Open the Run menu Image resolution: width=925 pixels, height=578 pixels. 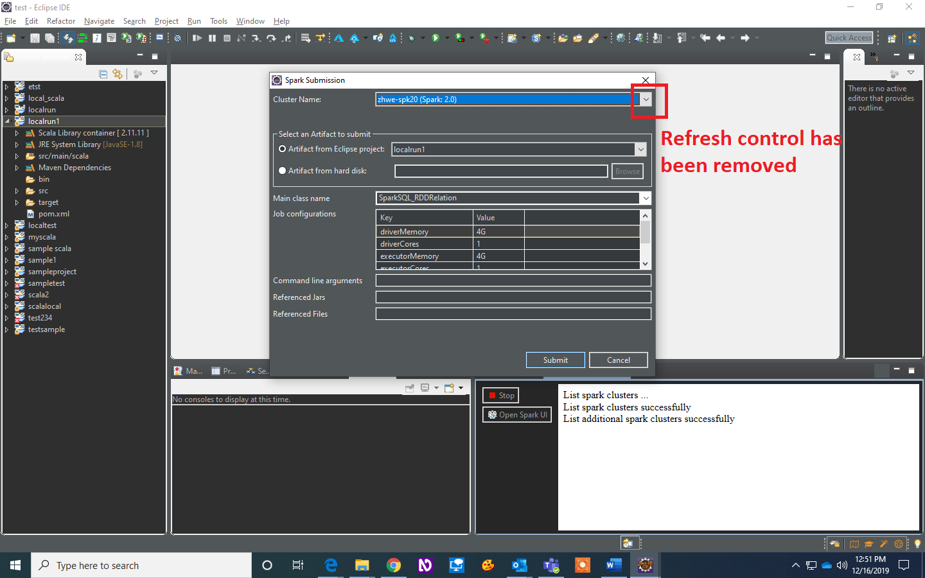(194, 21)
